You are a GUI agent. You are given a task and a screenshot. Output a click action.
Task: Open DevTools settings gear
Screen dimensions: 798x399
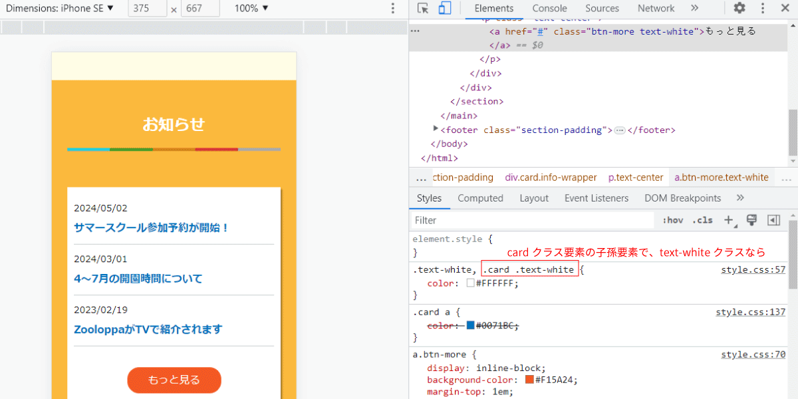(x=739, y=8)
